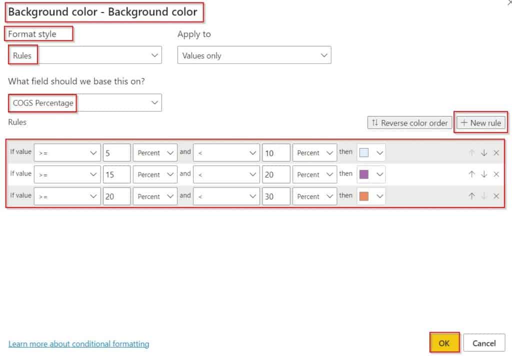
Task: Click the value field containing 30
Action: tap(276, 196)
